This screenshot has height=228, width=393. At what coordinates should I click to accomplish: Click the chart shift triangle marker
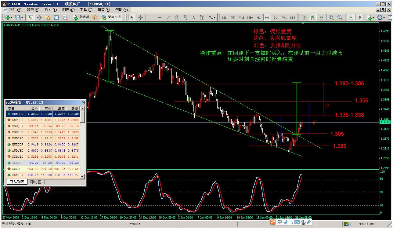tap(303, 23)
